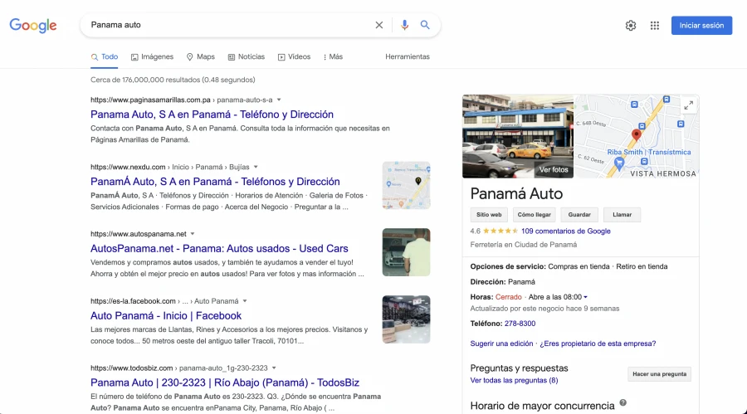
Task: Expand paginasamarillas.com.pa result options arrow
Action: [279, 100]
